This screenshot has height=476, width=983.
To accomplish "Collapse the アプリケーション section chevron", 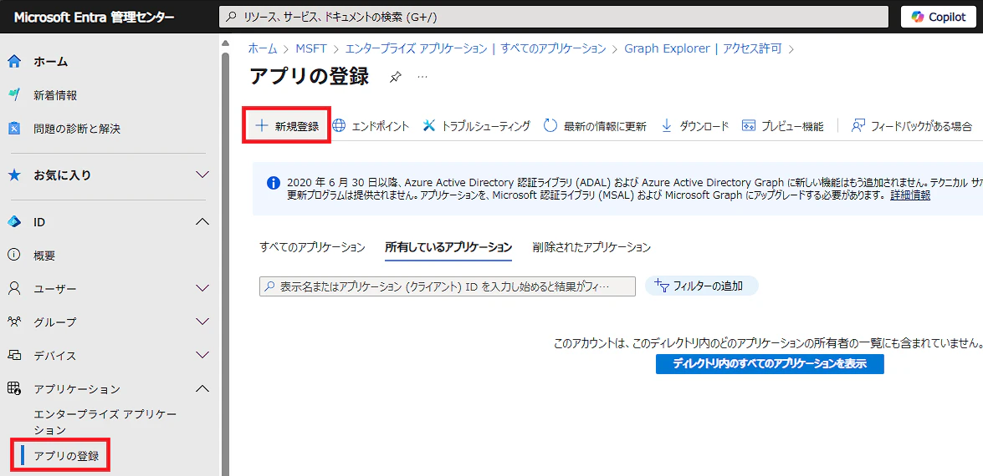I will tap(202, 389).
